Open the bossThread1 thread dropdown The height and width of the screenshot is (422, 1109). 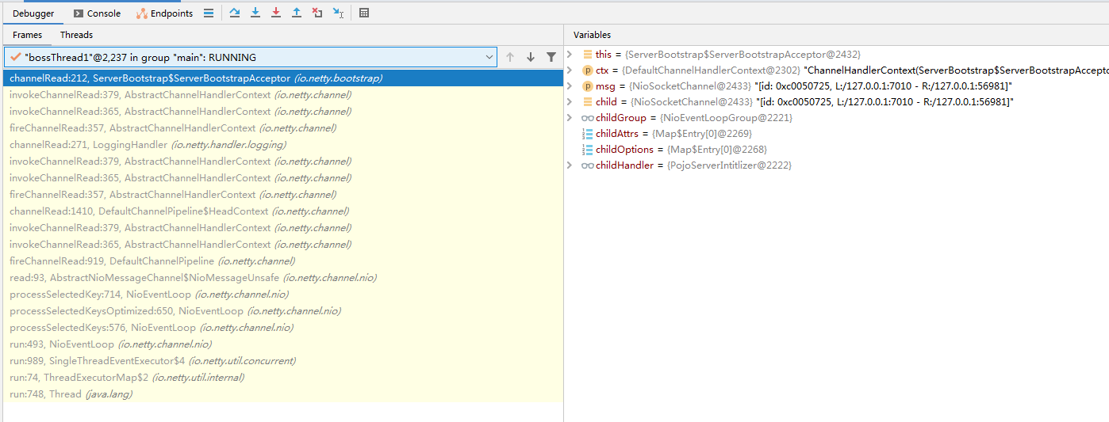(251, 57)
